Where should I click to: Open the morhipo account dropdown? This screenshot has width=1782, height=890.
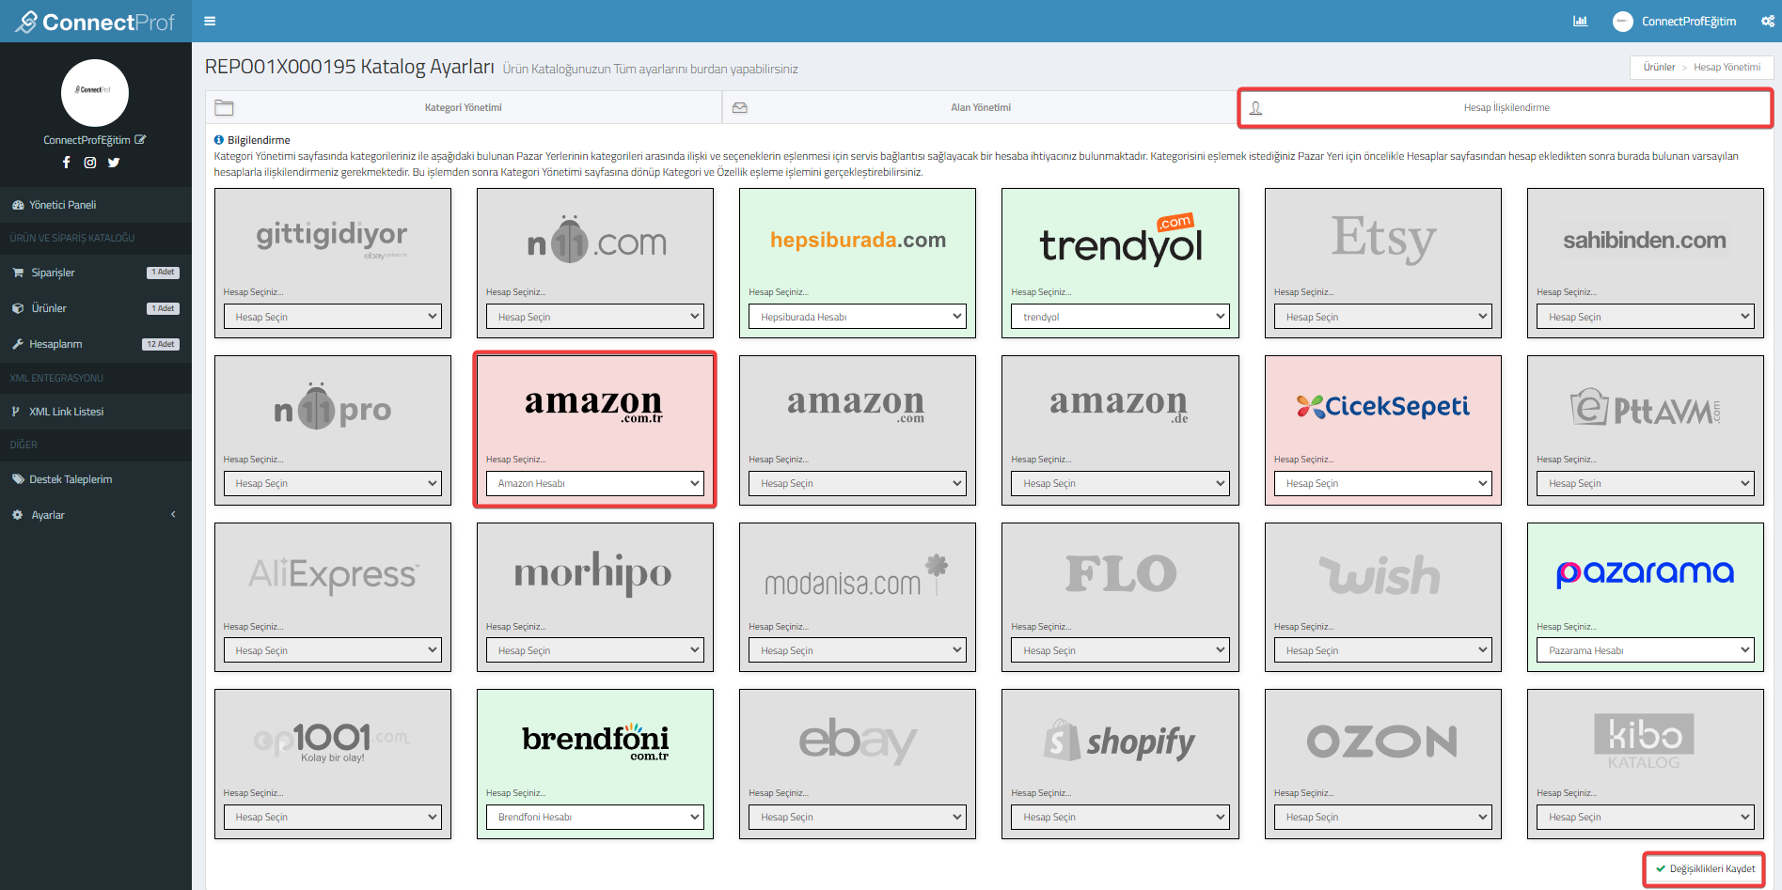tap(595, 650)
